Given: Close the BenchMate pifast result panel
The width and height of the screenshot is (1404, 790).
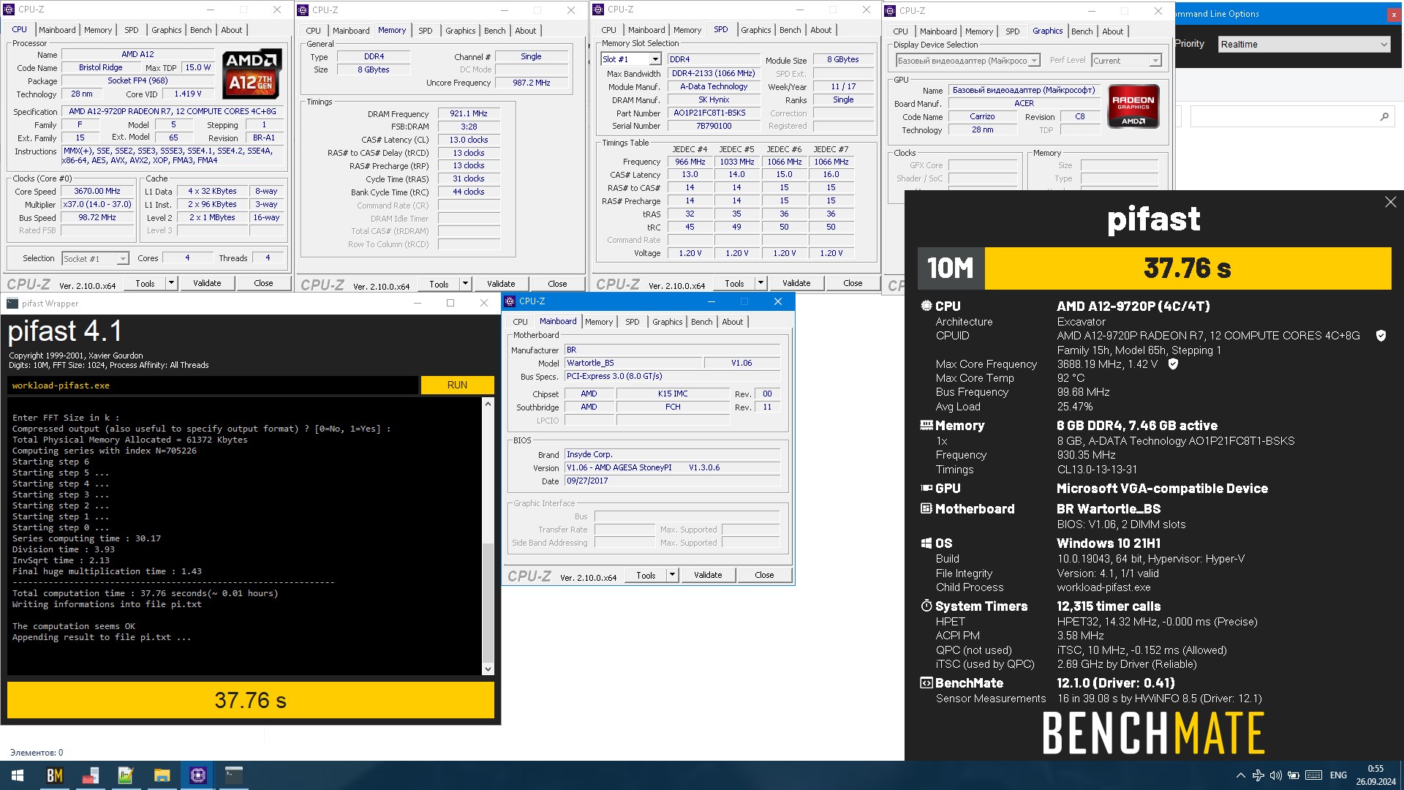Looking at the screenshot, I should coord(1390,202).
